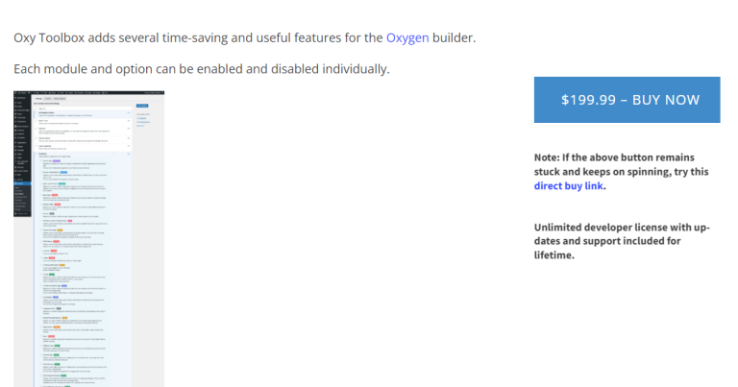Click the "Unlimited developer license" paragraph

pyautogui.click(x=621, y=241)
